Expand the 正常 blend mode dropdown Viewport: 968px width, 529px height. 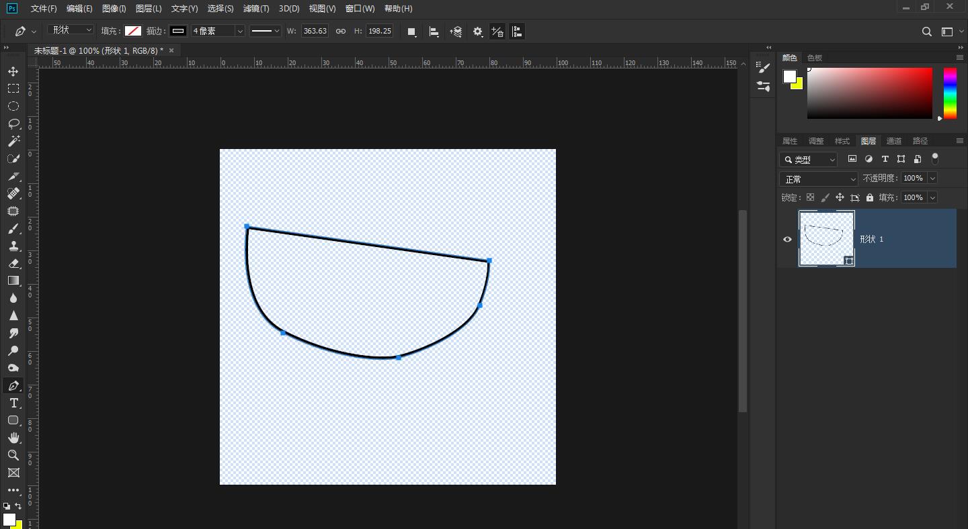coord(819,179)
